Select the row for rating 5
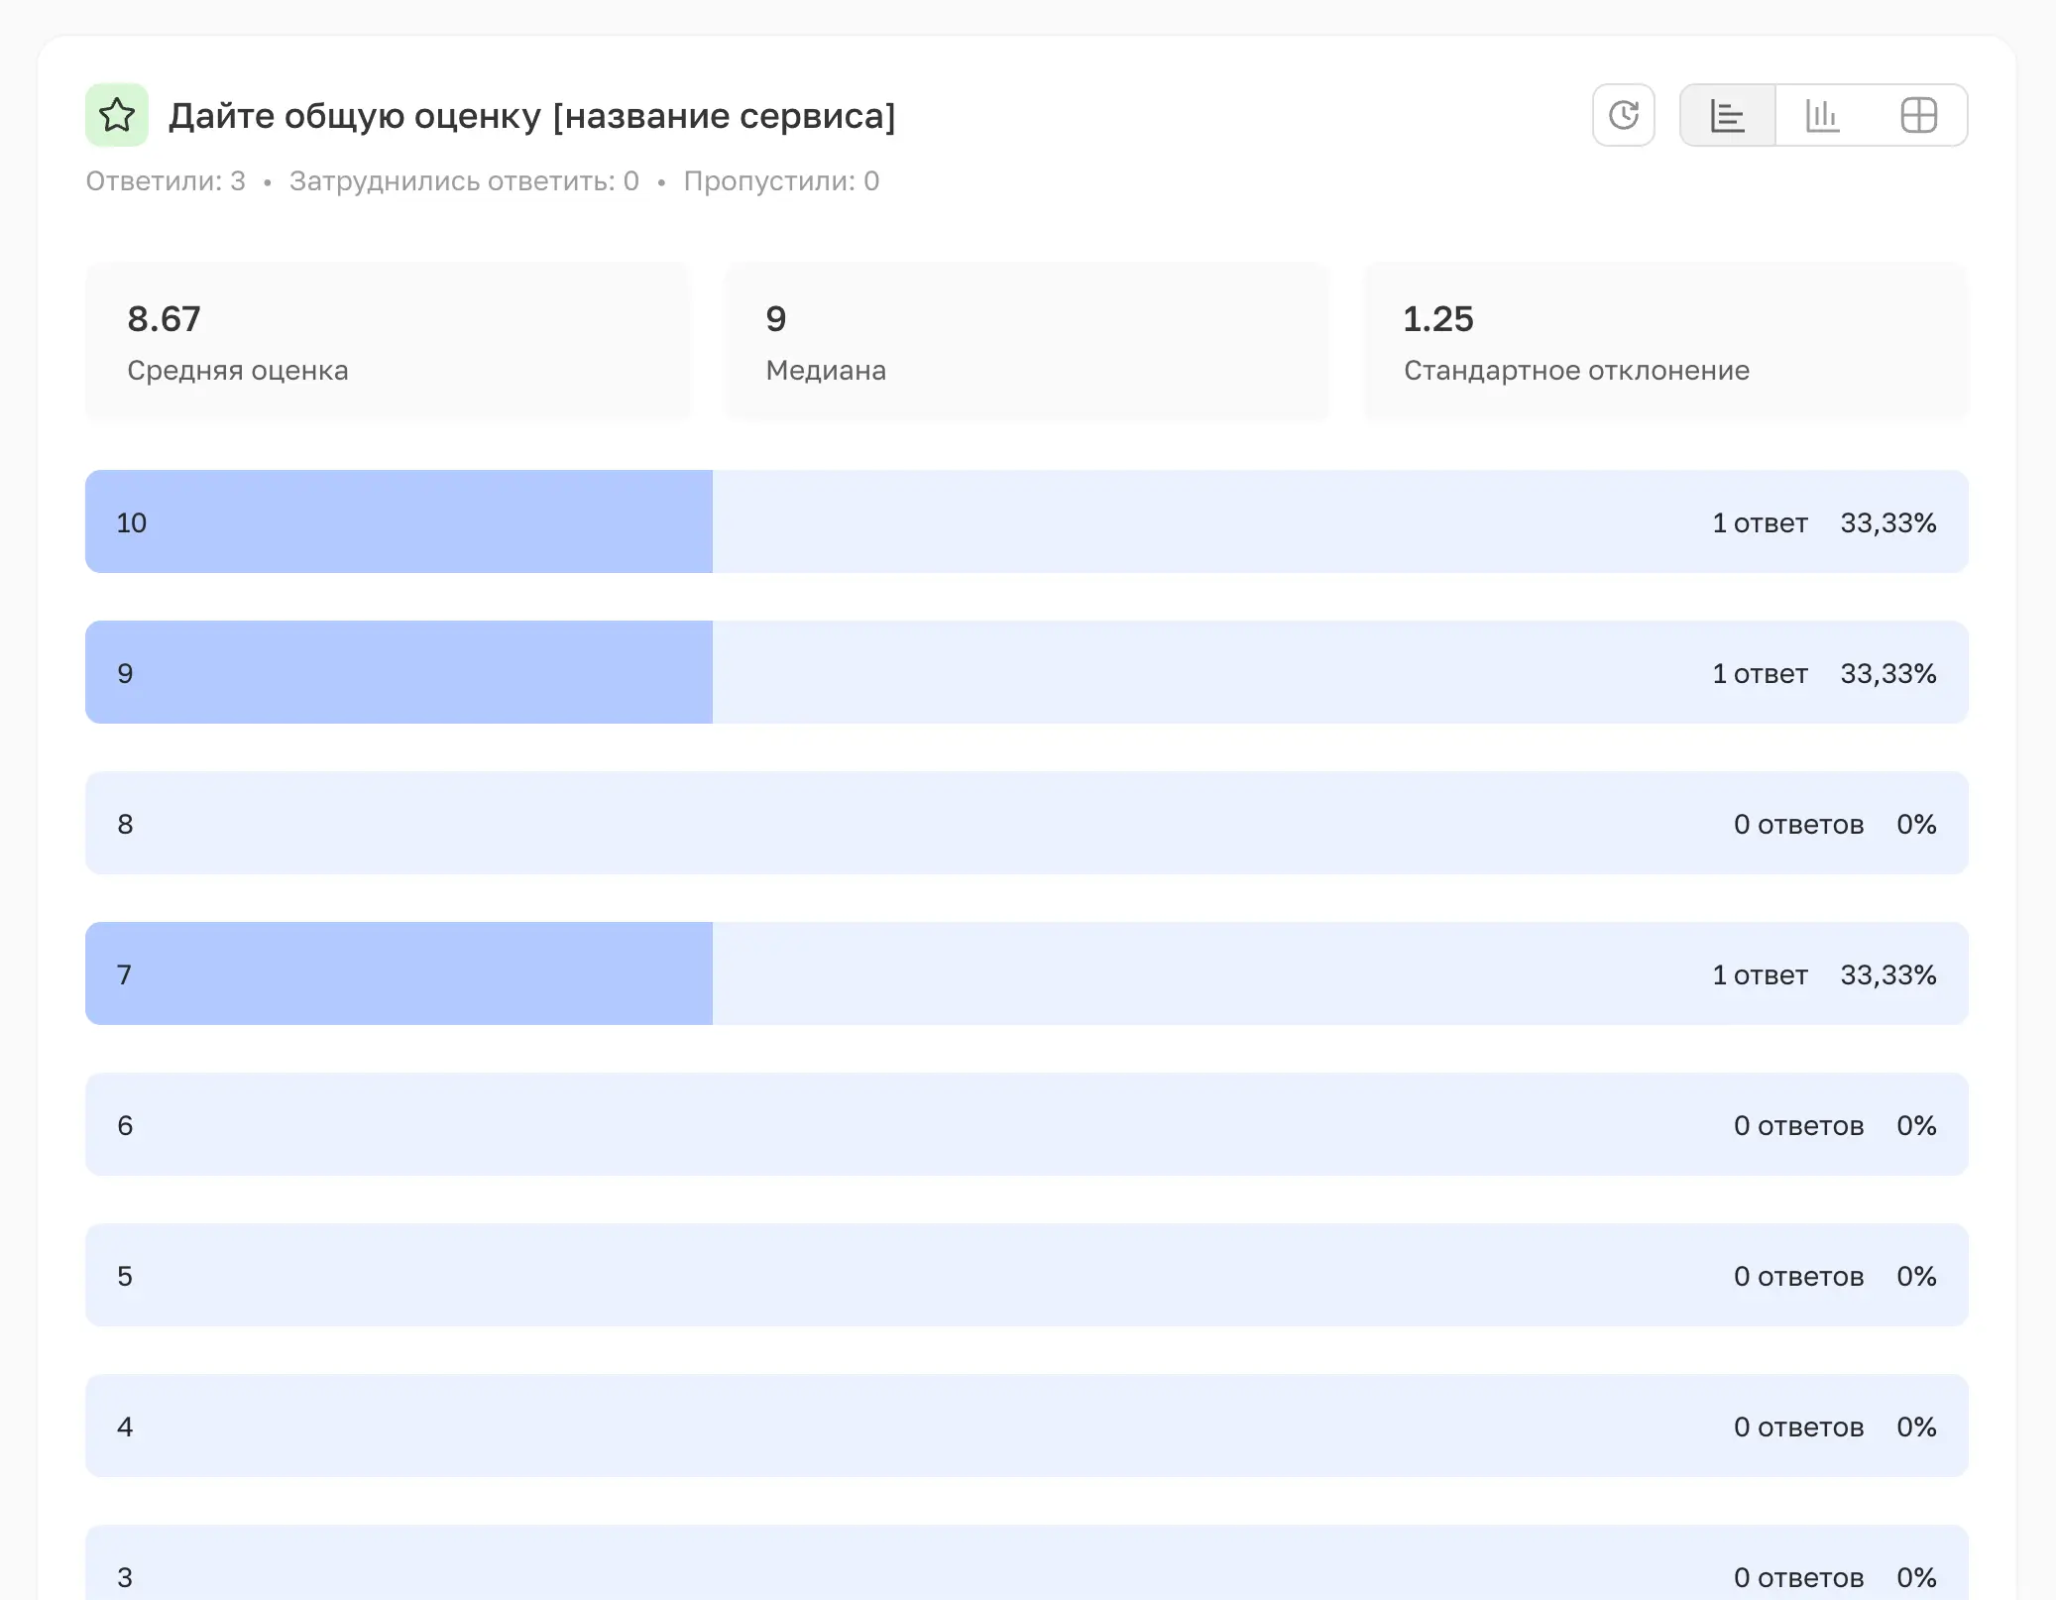Image resolution: width=2056 pixels, height=1600 pixels. [1026, 1275]
